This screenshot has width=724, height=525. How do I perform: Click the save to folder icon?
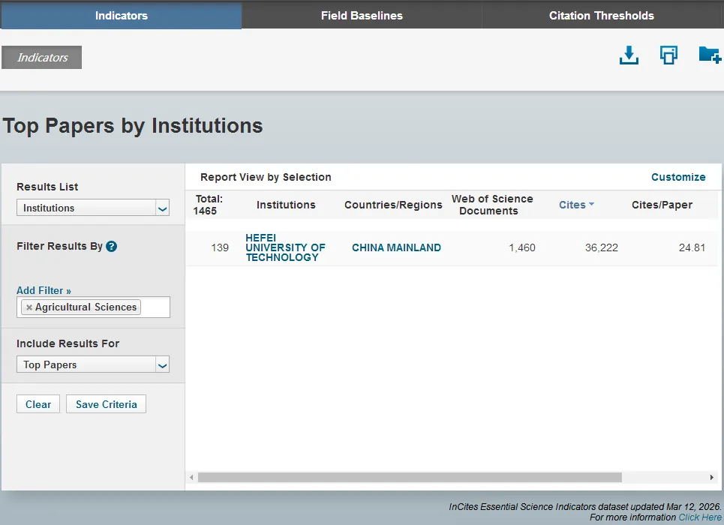click(710, 55)
